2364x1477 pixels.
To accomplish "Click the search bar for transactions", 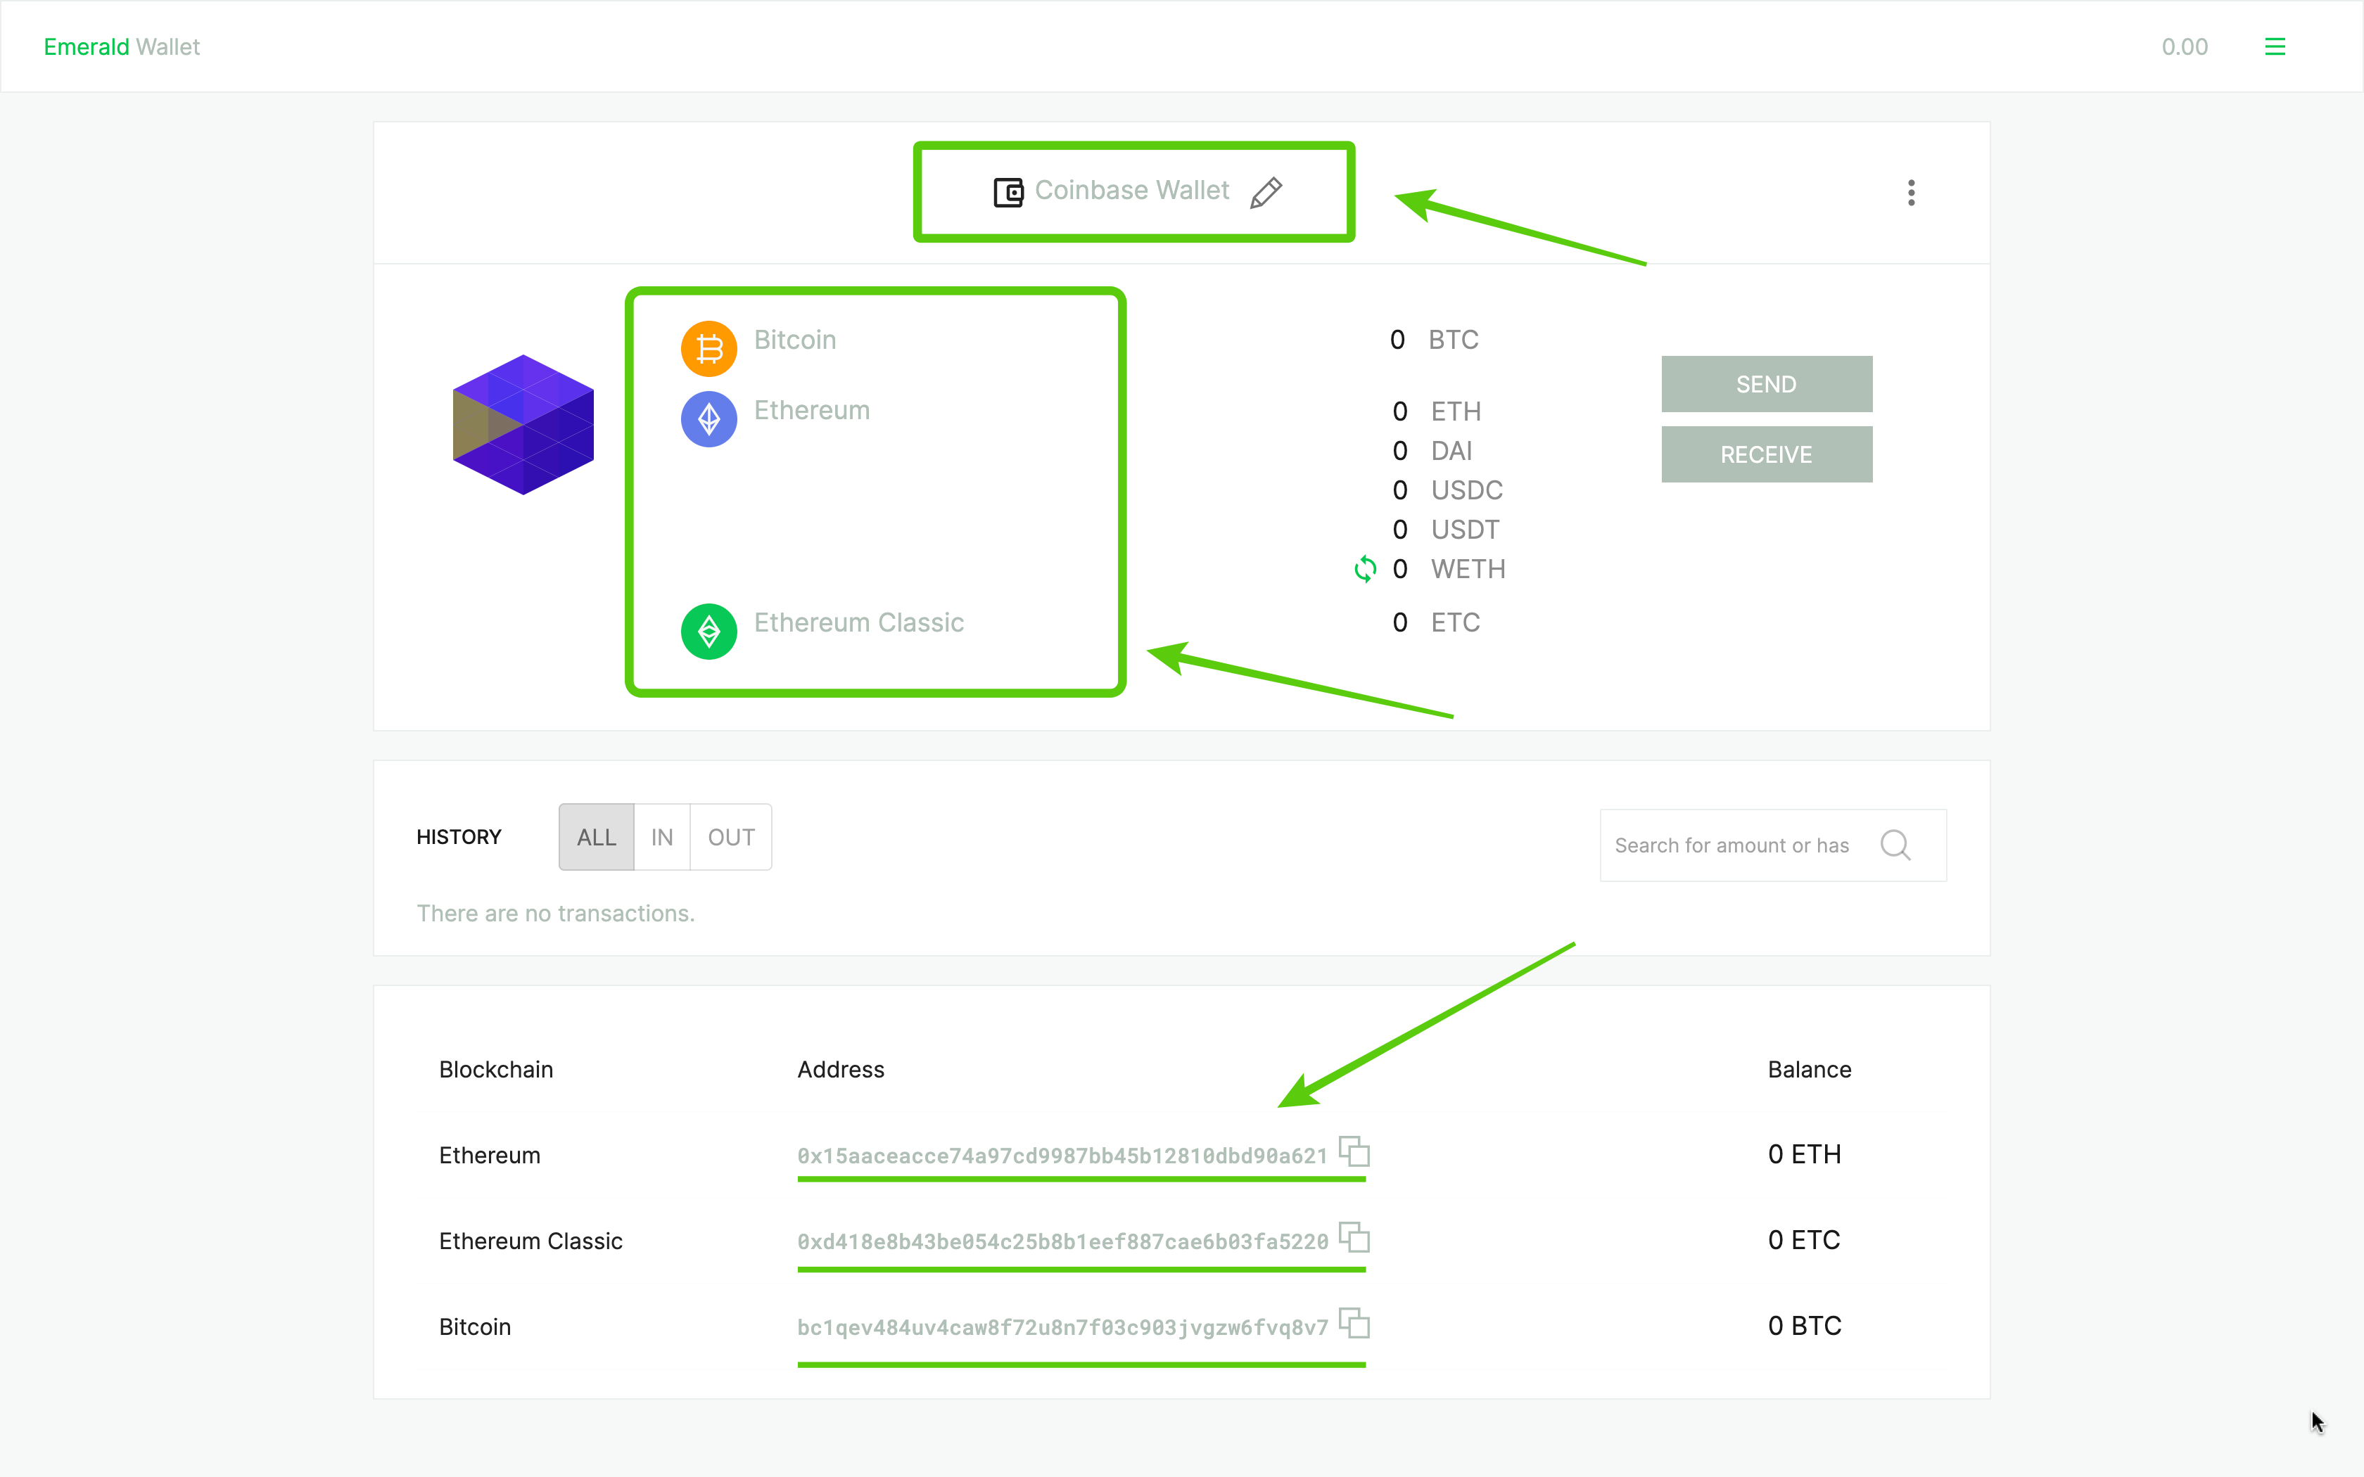I will tap(1736, 844).
